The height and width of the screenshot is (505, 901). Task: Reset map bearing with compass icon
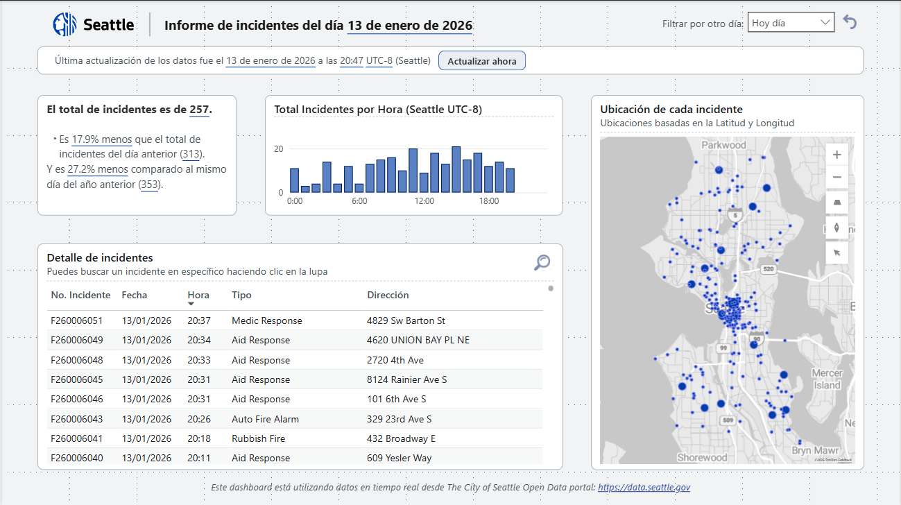click(837, 228)
